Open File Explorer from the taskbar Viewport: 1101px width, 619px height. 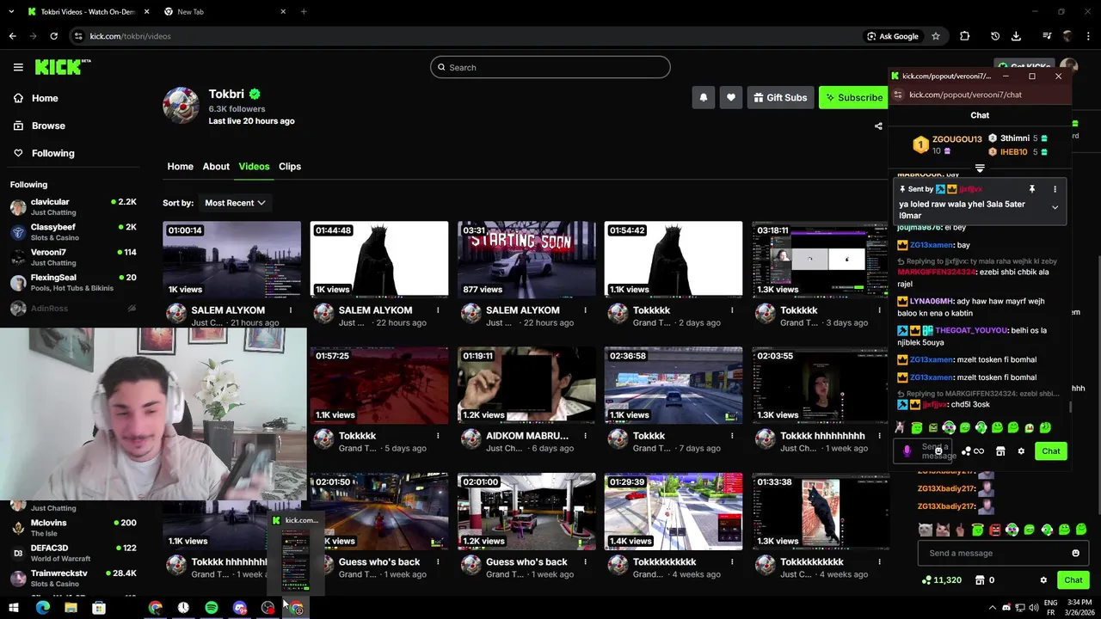point(71,608)
